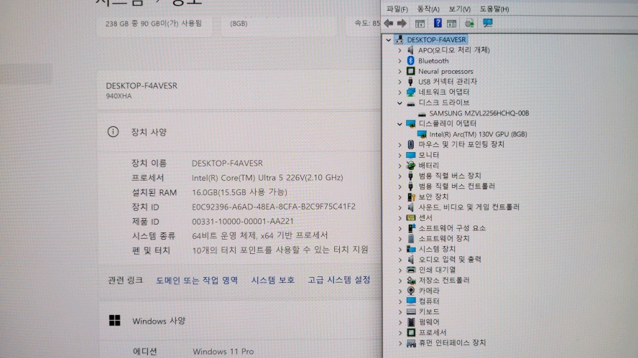
Task: Click the 오디오 입력 및 출력 speaker icon
Action: pyautogui.click(x=411, y=259)
